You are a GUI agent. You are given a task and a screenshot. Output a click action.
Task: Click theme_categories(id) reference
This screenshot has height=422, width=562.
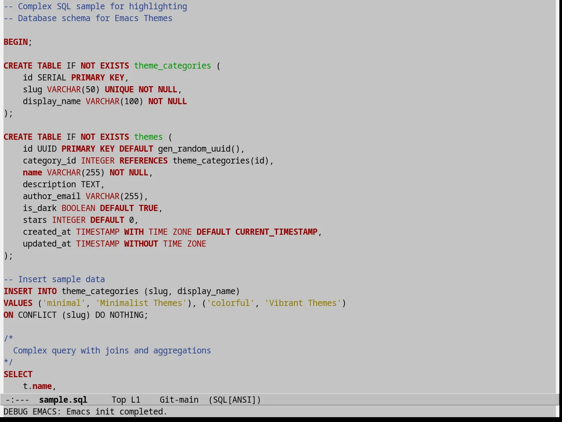[x=221, y=160]
